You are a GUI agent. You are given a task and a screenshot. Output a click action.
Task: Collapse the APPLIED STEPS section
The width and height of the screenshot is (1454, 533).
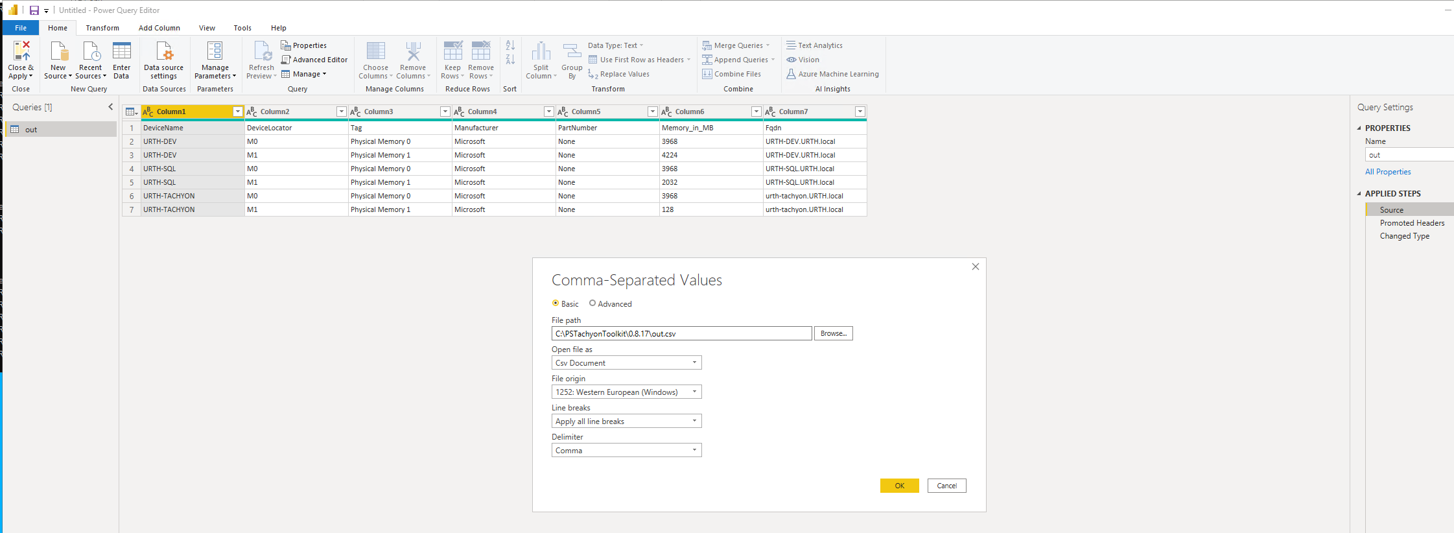click(1359, 194)
